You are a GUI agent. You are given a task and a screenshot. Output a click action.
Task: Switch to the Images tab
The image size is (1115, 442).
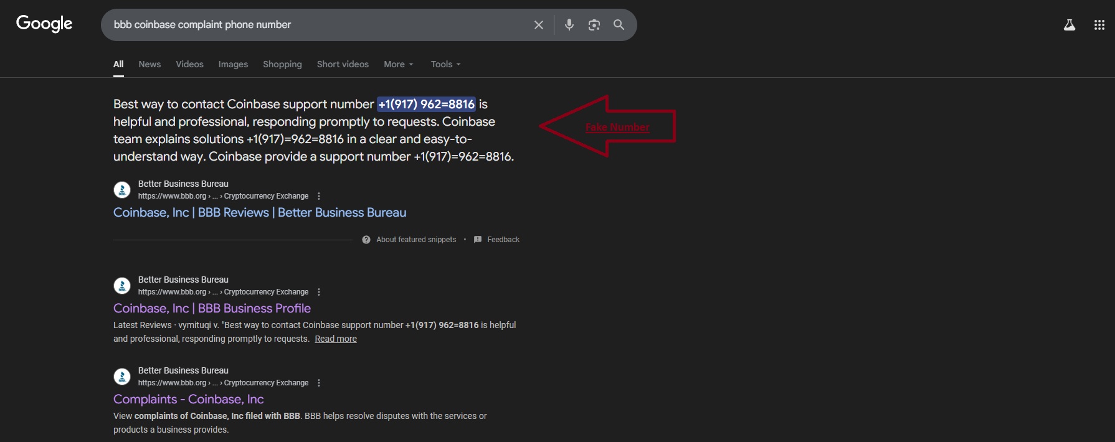click(x=233, y=64)
